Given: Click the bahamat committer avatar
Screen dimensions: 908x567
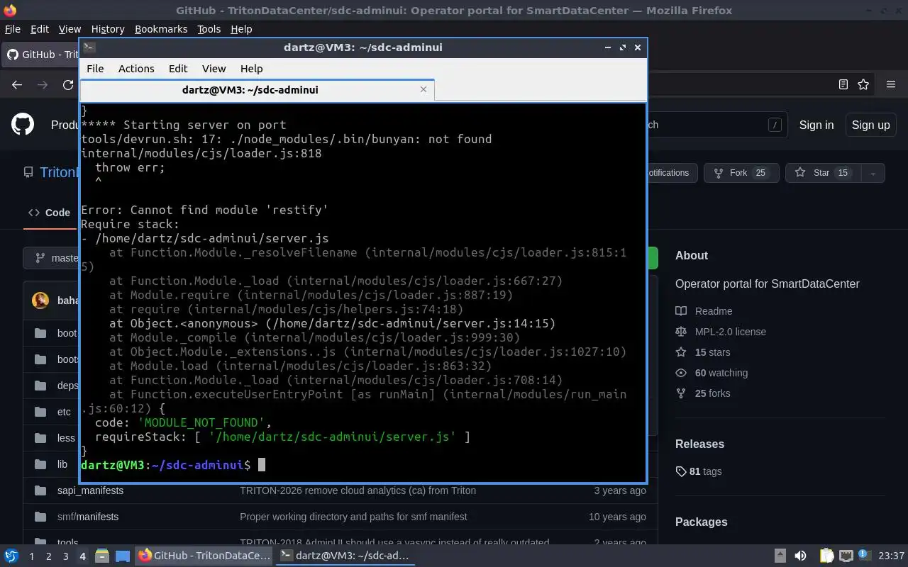Looking at the screenshot, I should pos(40,301).
